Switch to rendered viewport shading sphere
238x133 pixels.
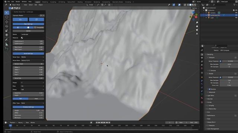click(195, 5)
